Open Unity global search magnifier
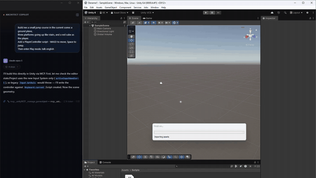Screen dimensions: 316x178 (x=285, y=13)
